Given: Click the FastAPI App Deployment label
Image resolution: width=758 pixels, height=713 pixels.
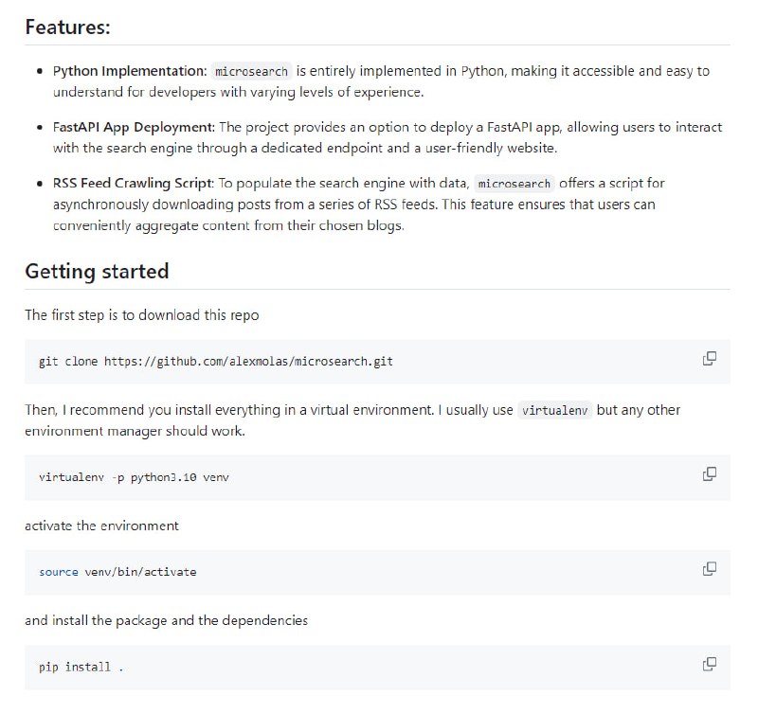Looking at the screenshot, I should [x=134, y=127].
